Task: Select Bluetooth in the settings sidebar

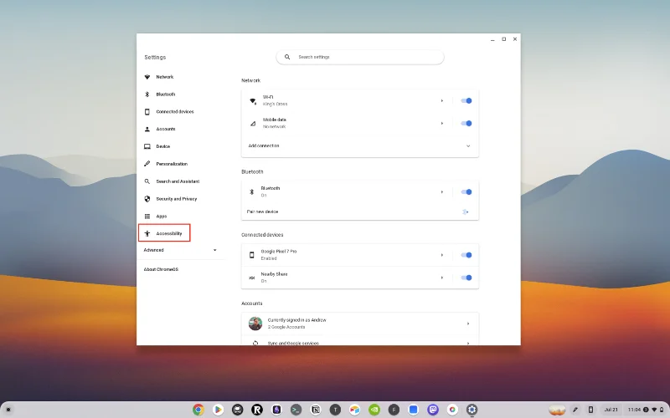Action: click(165, 94)
